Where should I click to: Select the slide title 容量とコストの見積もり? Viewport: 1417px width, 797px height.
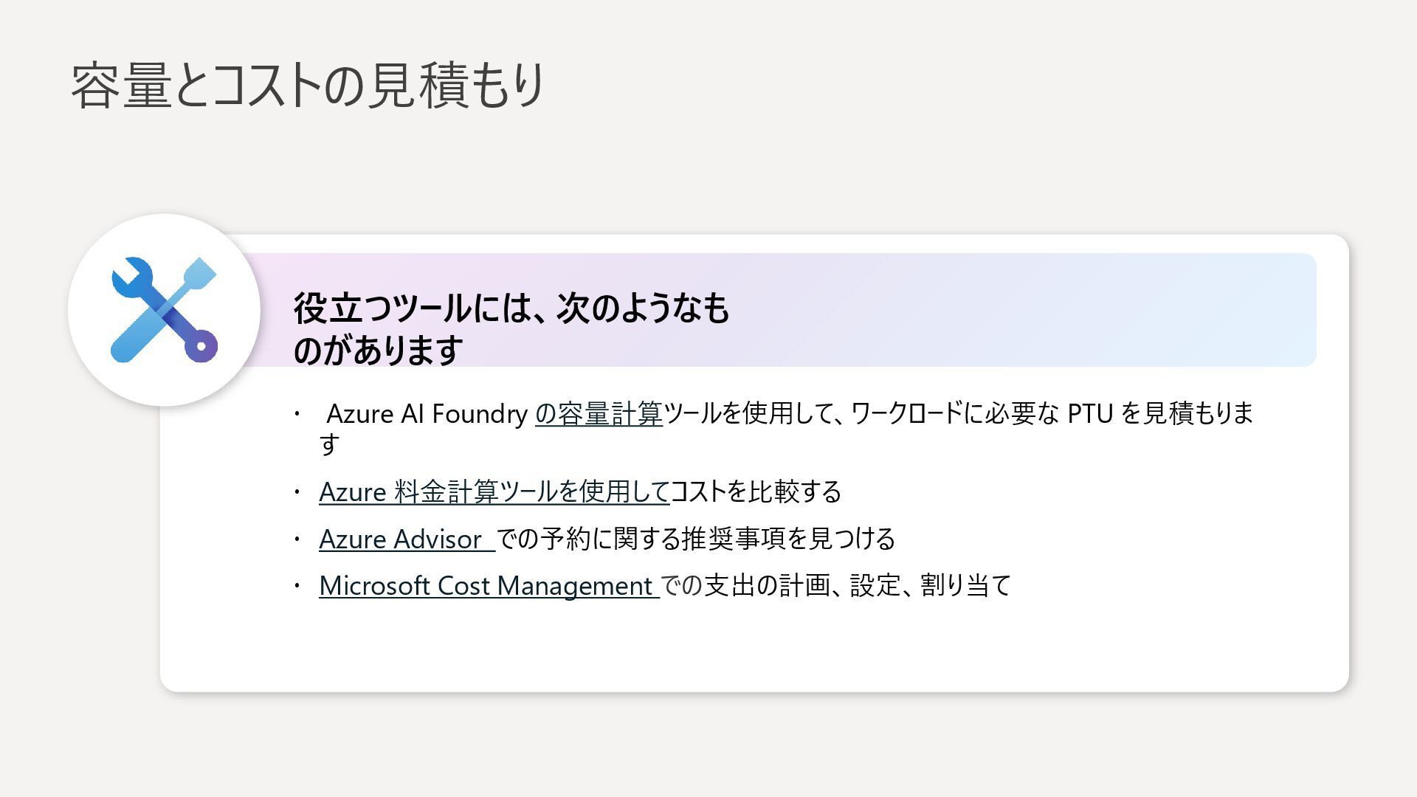coord(308,86)
